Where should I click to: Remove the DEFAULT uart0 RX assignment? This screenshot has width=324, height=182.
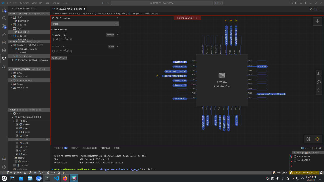coord(117,35)
